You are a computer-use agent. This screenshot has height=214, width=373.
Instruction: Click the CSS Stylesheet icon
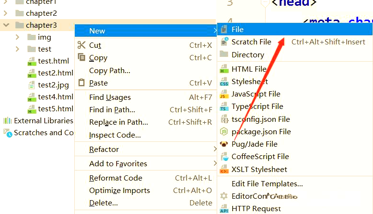[x=224, y=82]
